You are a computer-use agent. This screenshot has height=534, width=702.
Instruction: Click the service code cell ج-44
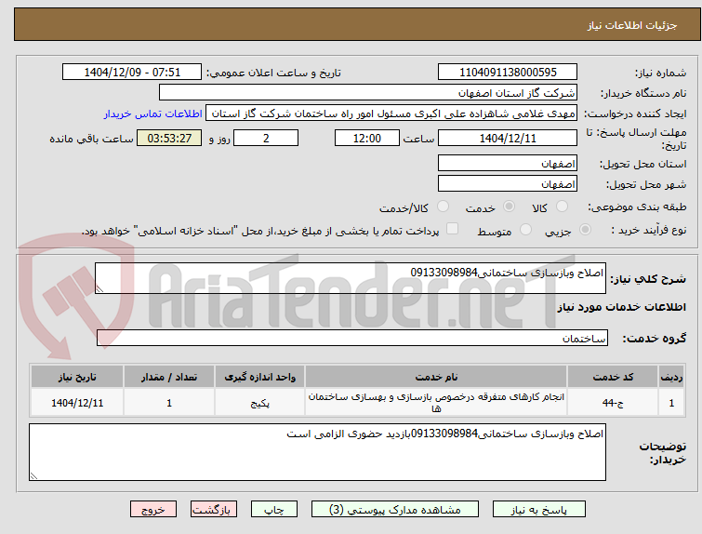click(x=613, y=403)
